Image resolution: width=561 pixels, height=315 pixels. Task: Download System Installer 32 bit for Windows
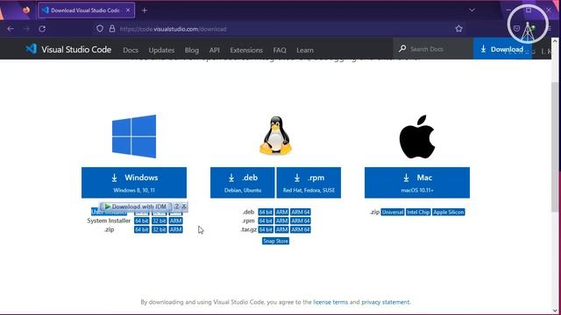pos(160,220)
